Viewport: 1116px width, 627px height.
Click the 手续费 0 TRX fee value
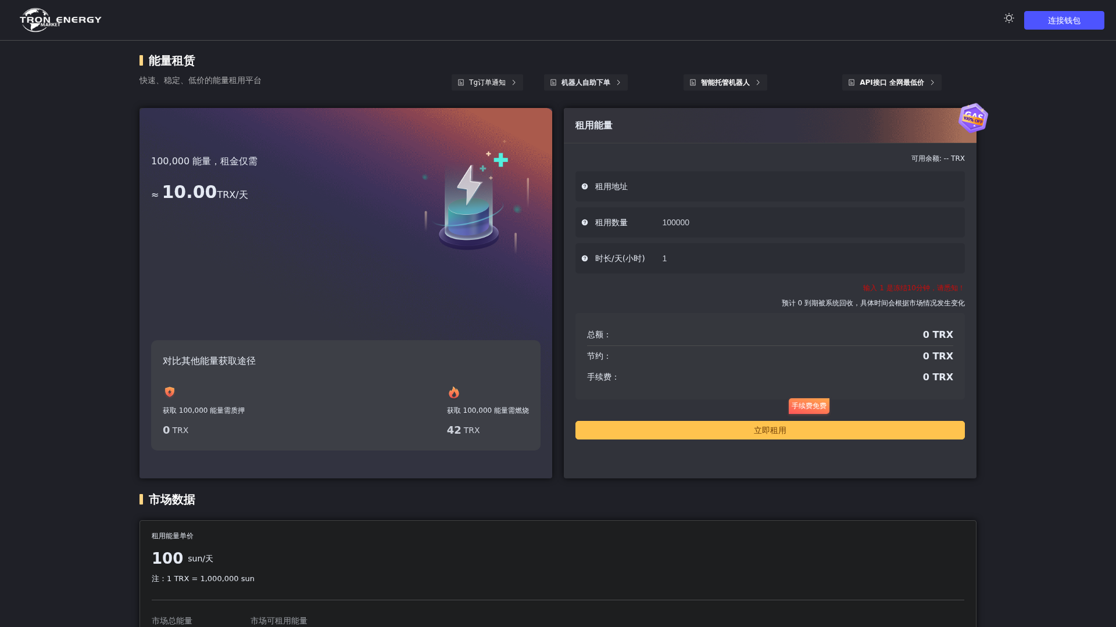pos(938,377)
